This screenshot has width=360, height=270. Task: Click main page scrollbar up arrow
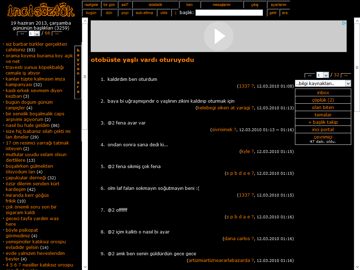point(357,21)
